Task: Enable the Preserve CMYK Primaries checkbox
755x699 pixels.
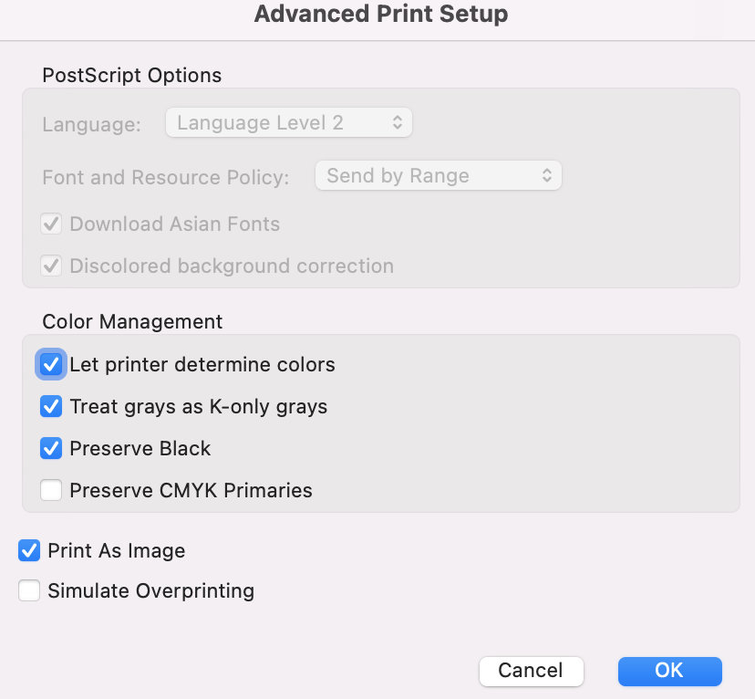Action: tap(51, 490)
